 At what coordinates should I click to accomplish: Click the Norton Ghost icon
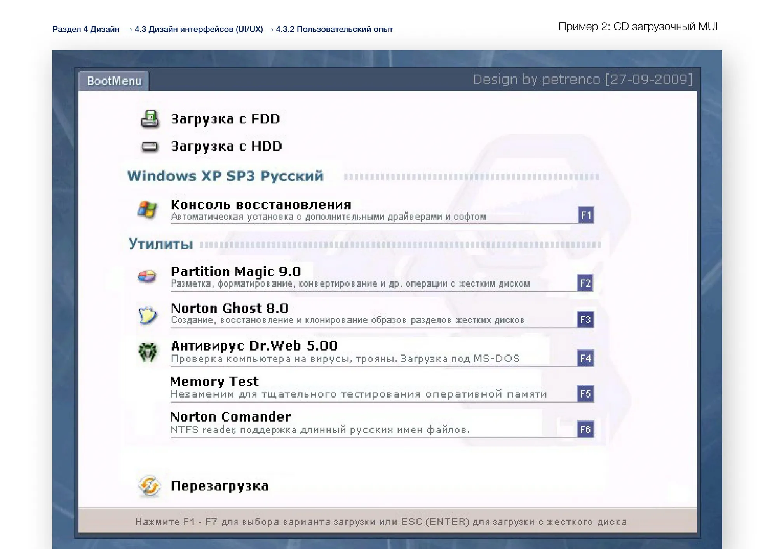click(x=148, y=314)
